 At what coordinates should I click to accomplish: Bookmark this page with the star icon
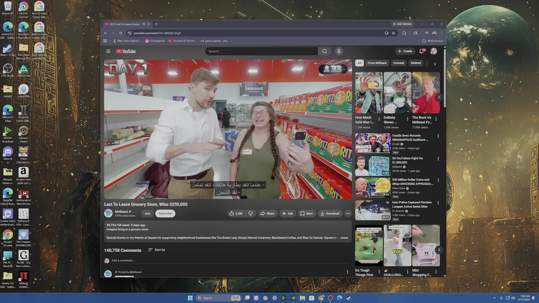[x=393, y=33]
